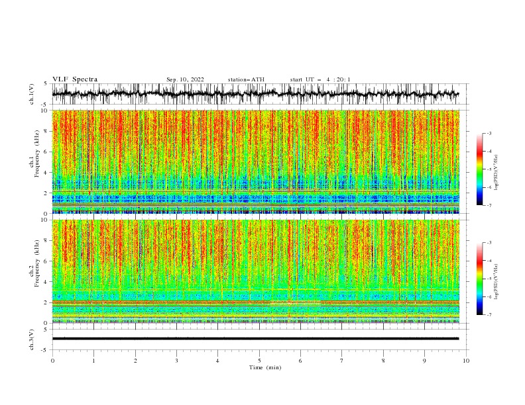
Task: Click time axis tick label '4'
Action: coord(217,361)
